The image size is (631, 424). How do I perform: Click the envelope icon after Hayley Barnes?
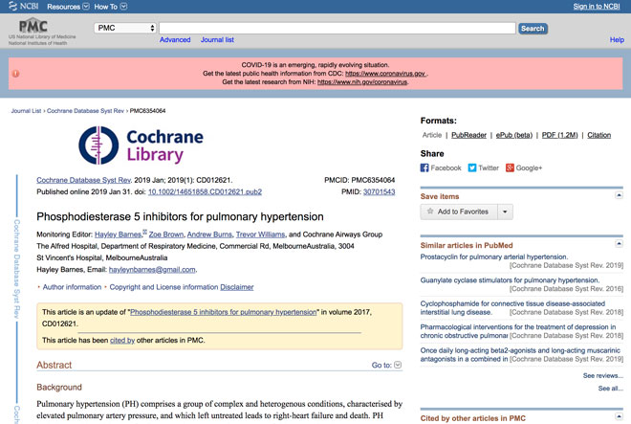(145, 232)
